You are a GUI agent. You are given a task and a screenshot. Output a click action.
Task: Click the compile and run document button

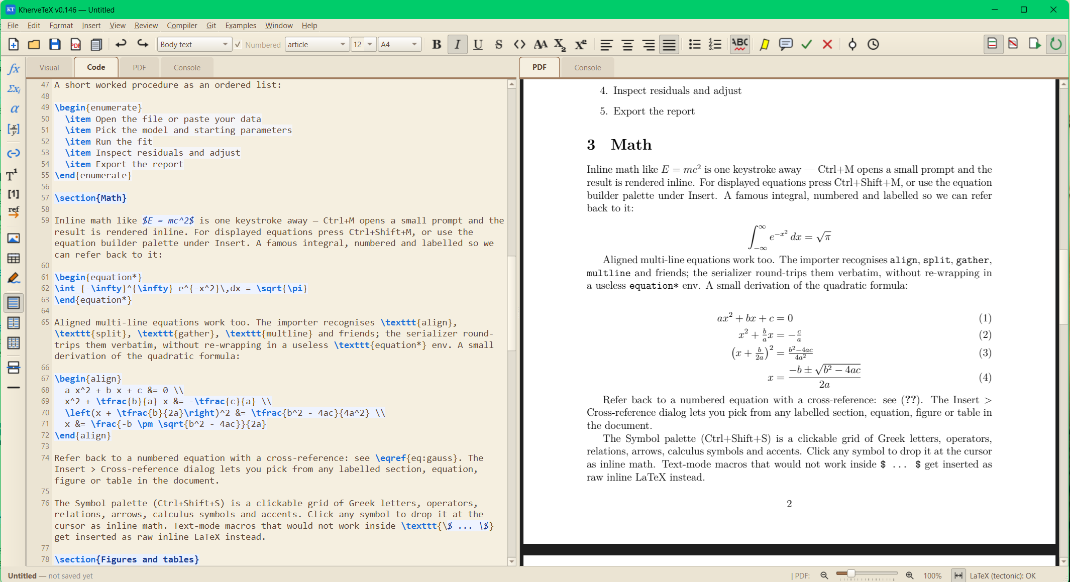click(x=1034, y=44)
